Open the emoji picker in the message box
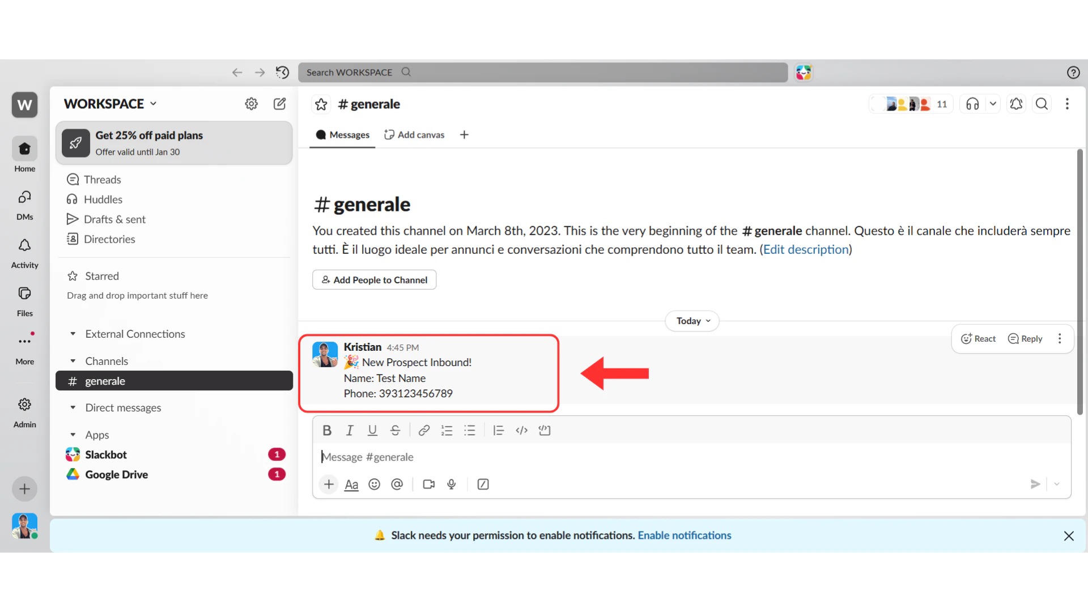 point(374,484)
